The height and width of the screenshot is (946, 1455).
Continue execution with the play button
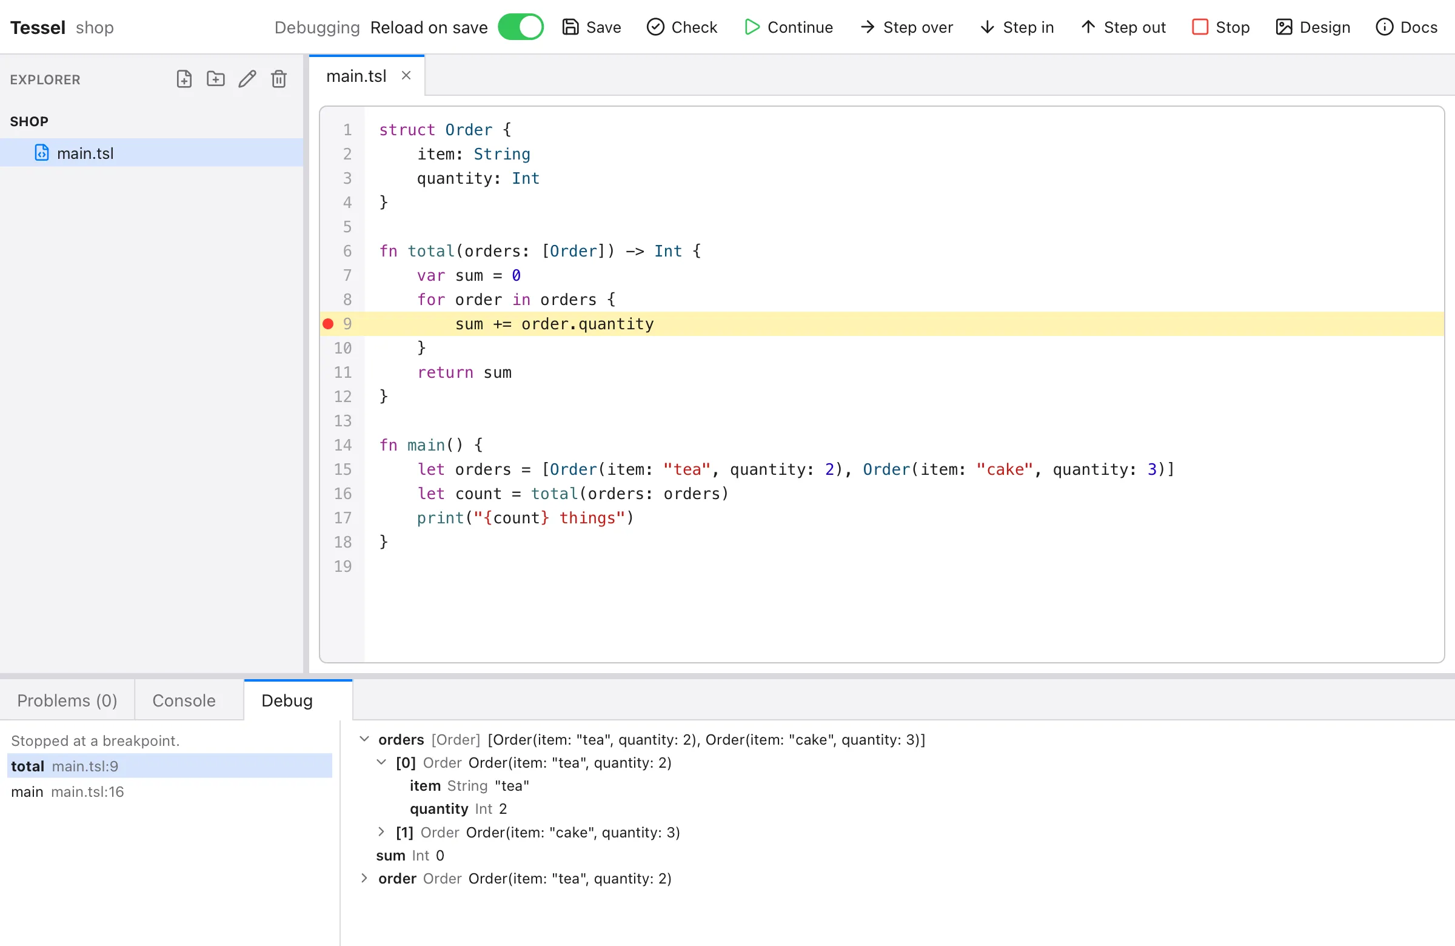click(788, 27)
